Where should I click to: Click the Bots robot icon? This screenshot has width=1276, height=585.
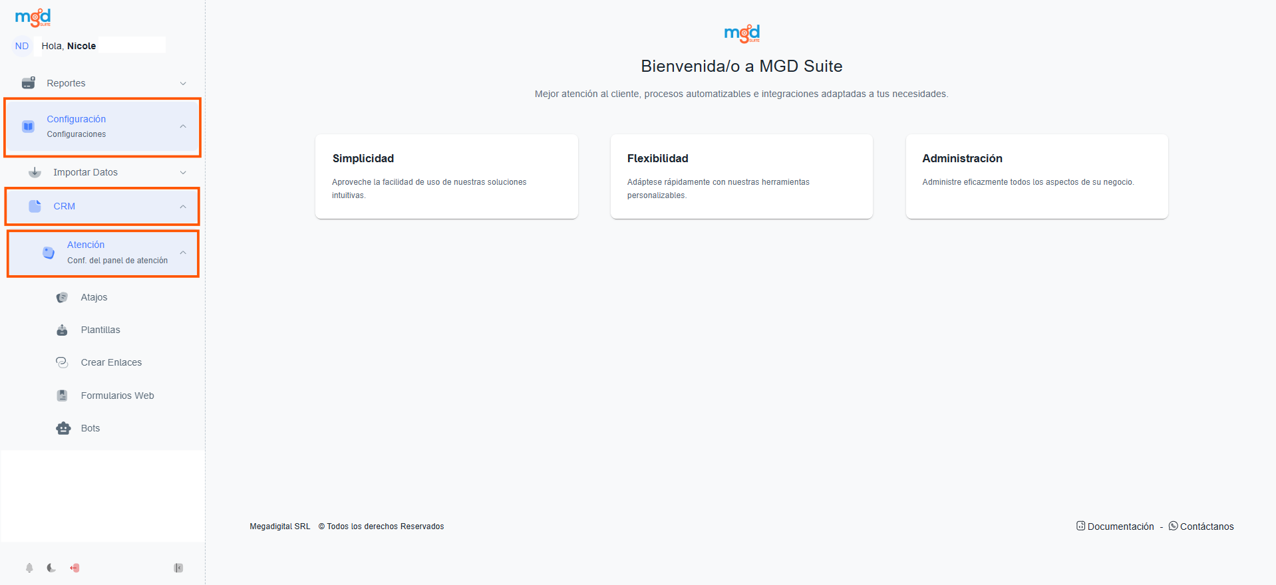point(63,428)
